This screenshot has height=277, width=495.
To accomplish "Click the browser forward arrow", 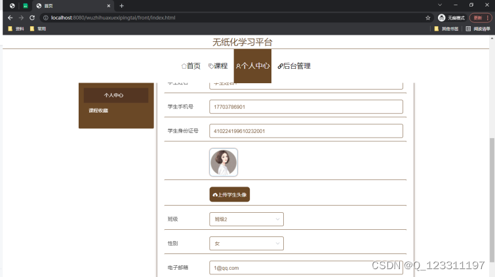I will click(21, 18).
